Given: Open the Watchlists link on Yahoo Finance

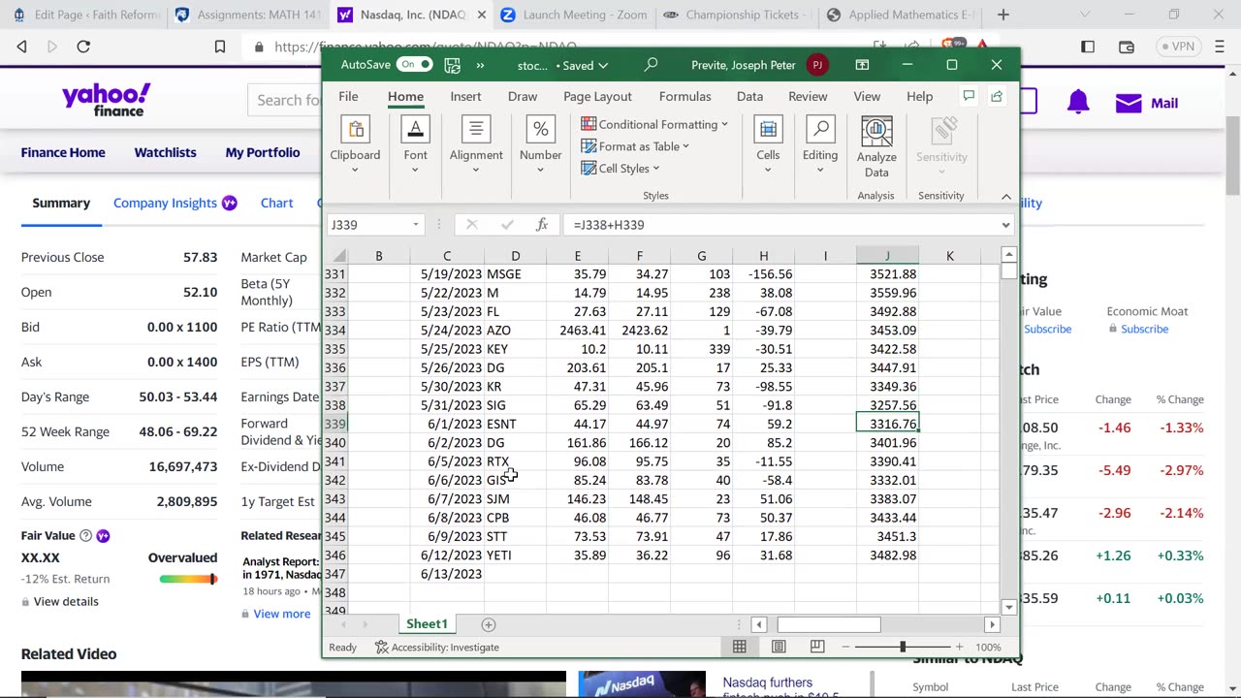Looking at the screenshot, I should 165,152.
